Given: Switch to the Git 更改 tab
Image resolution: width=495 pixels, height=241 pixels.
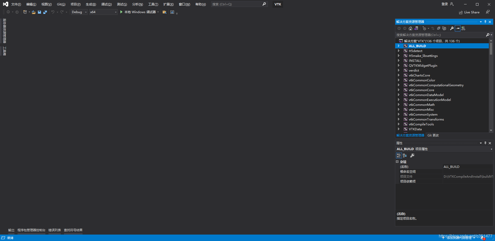Looking at the screenshot, I should [433, 135].
